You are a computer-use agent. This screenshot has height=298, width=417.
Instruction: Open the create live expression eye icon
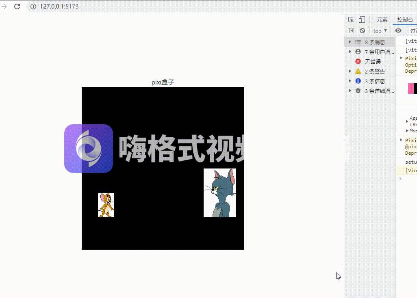[x=398, y=31]
